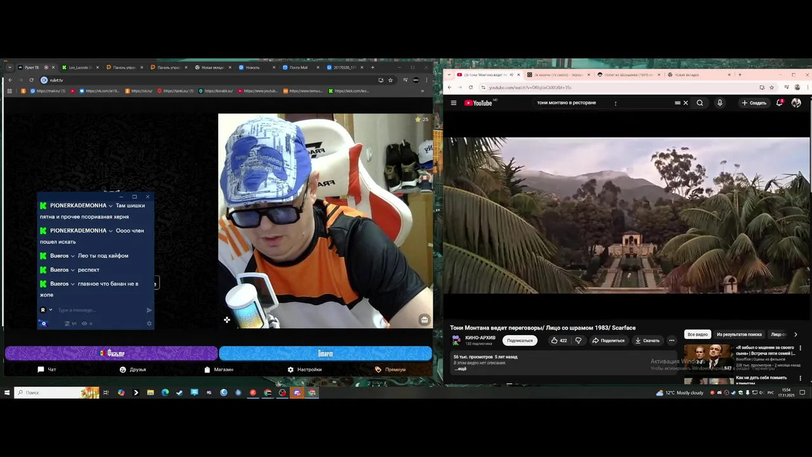Viewport: 812px width, 457px height.
Task: Open Премиум in rulet.tv bottom menu
Action: [x=390, y=369]
